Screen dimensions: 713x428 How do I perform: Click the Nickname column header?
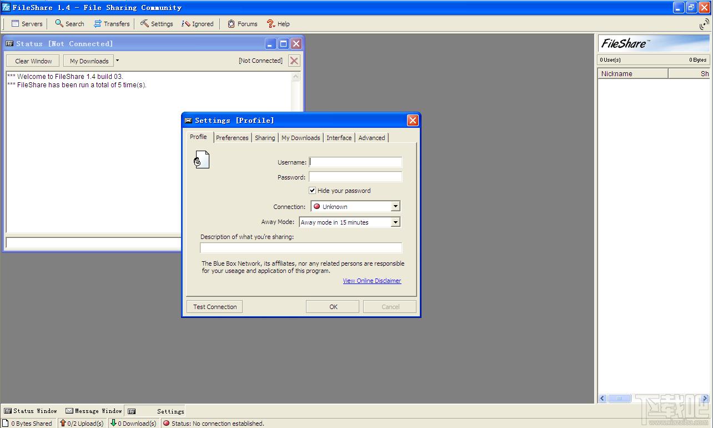(x=633, y=73)
